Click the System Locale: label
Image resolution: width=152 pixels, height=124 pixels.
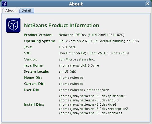click(x=36, y=71)
